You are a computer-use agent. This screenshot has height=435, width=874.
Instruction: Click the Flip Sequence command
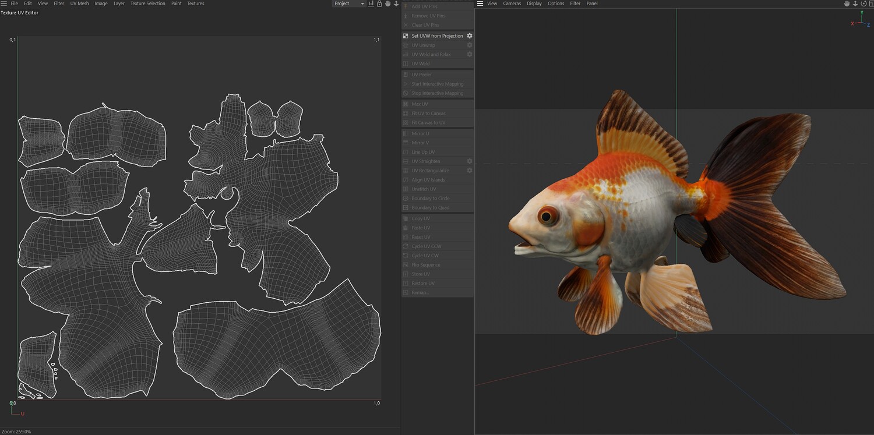click(x=438, y=265)
